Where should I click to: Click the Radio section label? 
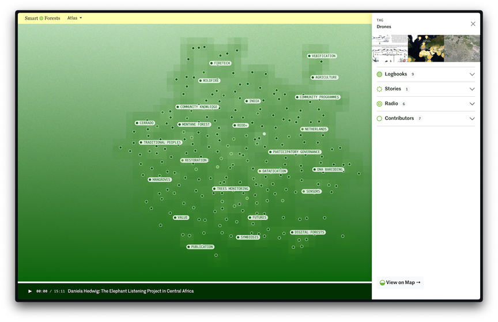(x=391, y=104)
